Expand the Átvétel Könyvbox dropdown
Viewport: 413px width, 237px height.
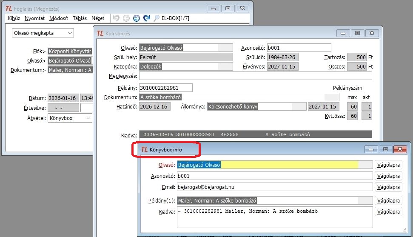click(88, 118)
